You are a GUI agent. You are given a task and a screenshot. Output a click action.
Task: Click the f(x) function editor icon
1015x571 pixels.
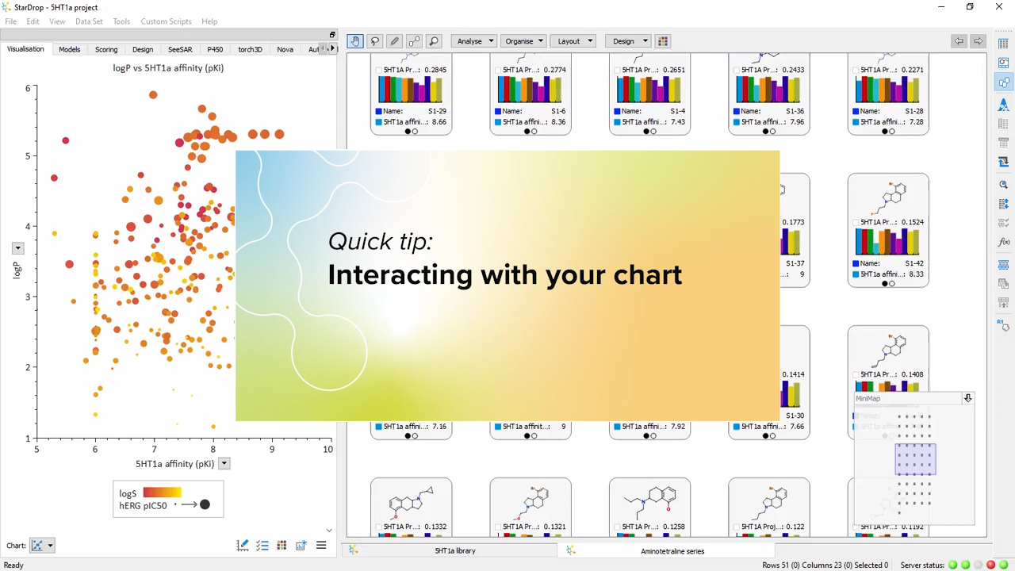(1004, 242)
